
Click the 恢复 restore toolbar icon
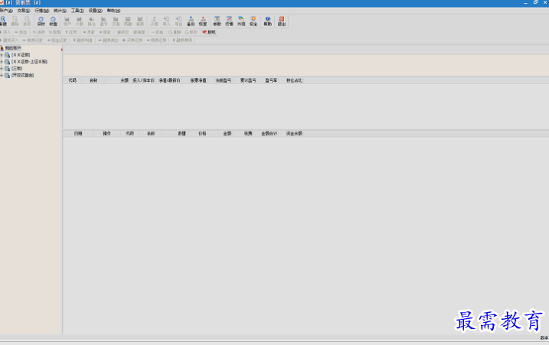pos(203,21)
